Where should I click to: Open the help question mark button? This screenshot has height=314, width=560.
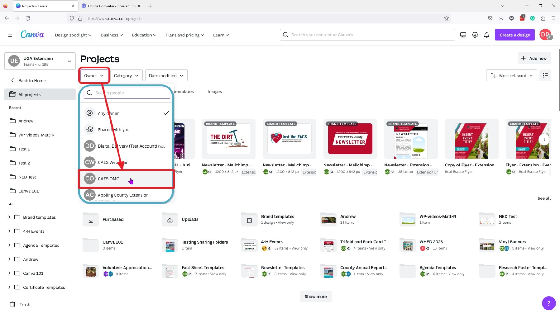click(x=549, y=303)
